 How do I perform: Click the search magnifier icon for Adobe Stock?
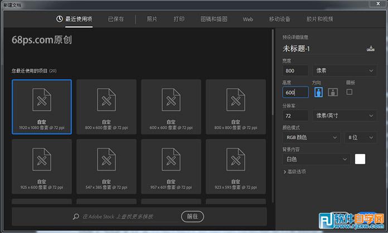click(x=76, y=216)
